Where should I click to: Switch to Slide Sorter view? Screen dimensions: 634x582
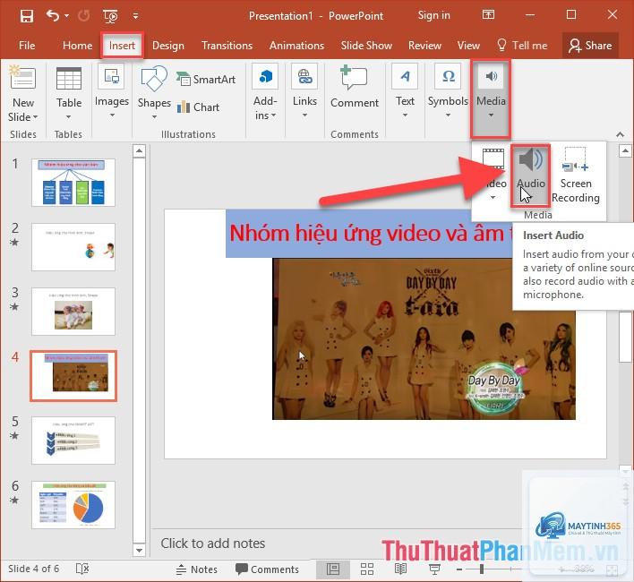pos(367,569)
